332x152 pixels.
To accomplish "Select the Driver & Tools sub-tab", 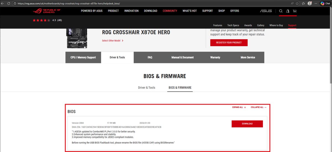I will click(x=147, y=88).
